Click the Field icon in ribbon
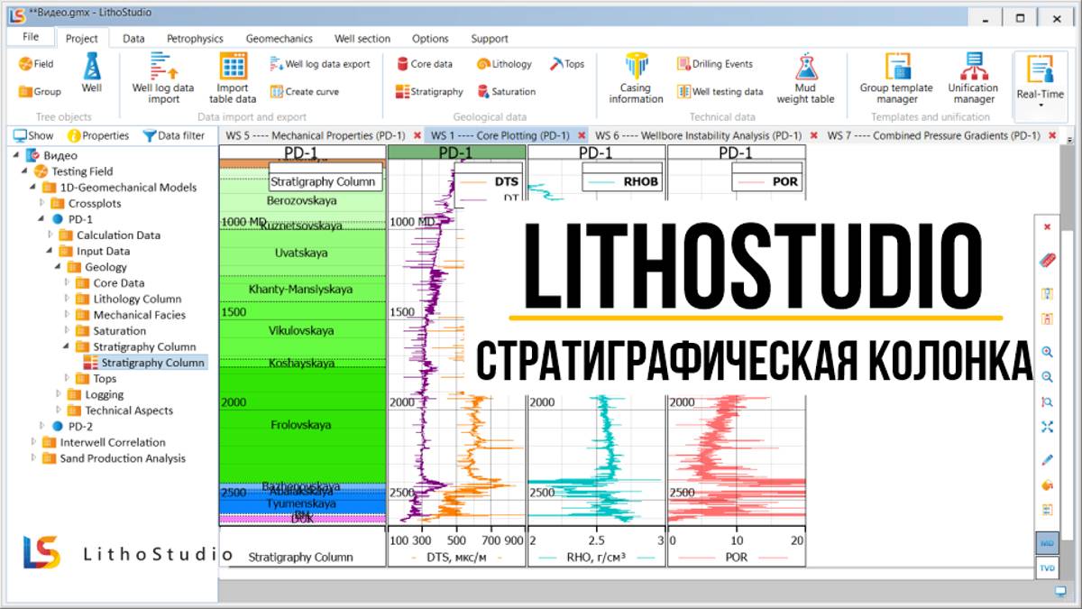Viewport: 1082px width, 609px height. coord(36,64)
